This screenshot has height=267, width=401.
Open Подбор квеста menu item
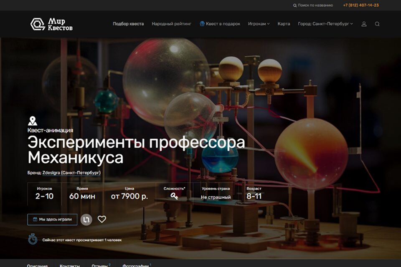click(x=128, y=24)
